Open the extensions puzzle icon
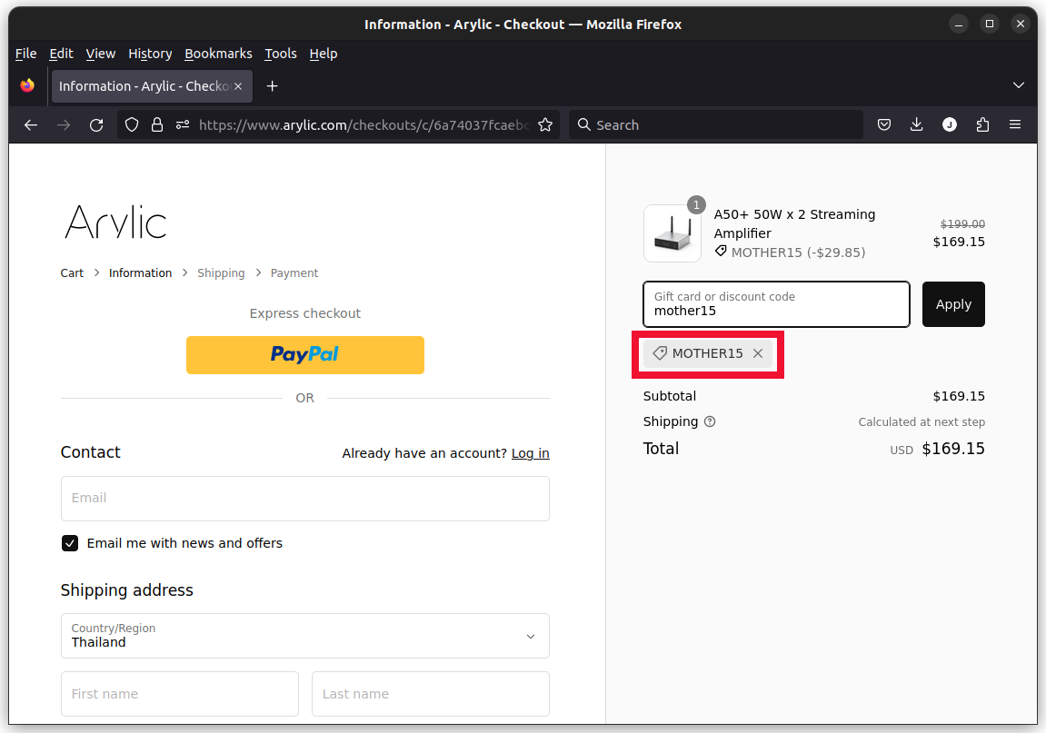This screenshot has height=733, width=1046. coord(982,124)
